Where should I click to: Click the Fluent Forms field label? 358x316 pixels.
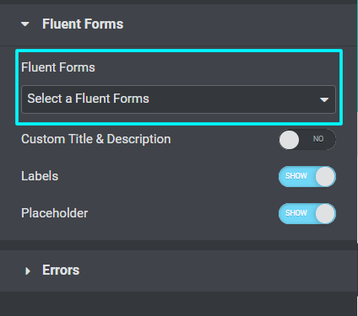click(x=58, y=67)
